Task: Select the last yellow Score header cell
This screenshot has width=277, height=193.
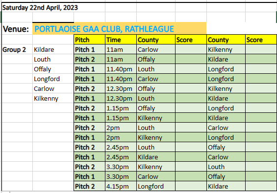Action: [261, 40]
